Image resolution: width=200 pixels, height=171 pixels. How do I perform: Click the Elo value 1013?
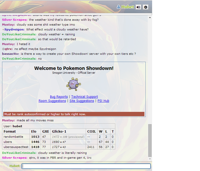[35, 137]
